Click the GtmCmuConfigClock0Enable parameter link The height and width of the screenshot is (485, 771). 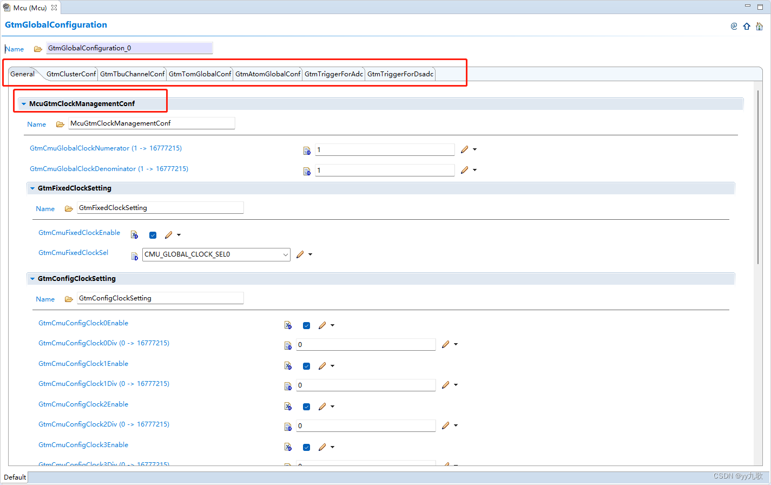point(83,323)
